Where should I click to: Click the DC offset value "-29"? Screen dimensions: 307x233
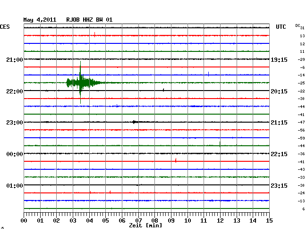301,59
